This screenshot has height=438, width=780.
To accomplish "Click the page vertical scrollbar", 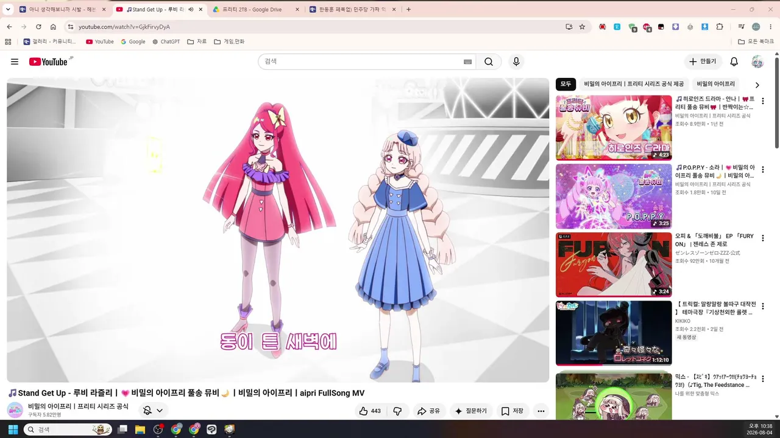I will point(777,102).
